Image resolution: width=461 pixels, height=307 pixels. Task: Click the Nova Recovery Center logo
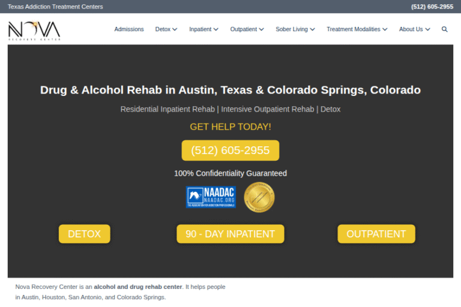click(34, 30)
